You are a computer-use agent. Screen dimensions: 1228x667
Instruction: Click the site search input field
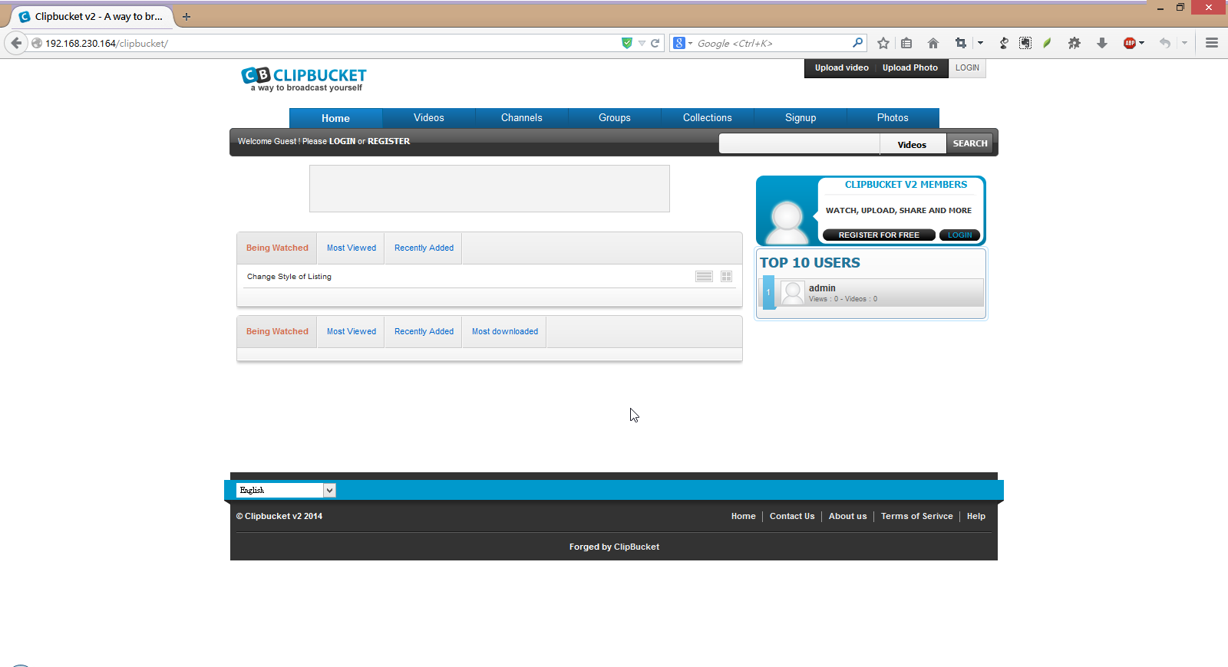(798, 144)
